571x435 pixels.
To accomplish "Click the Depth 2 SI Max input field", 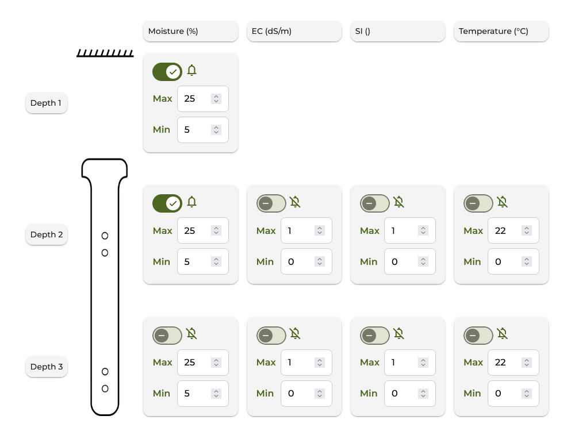I will [401, 230].
